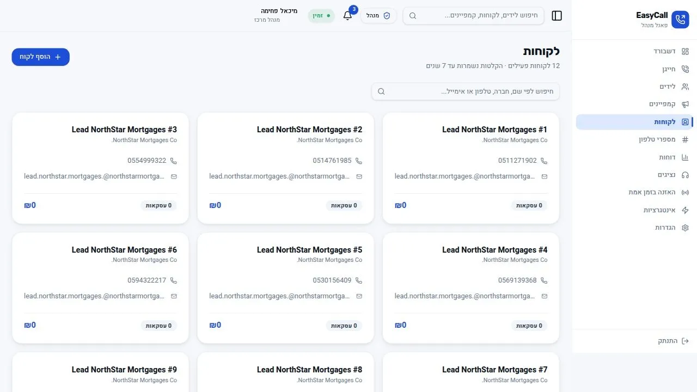This screenshot has height=392, width=697.
Task: Select לקוחות sidebar item
Action: coord(634,122)
